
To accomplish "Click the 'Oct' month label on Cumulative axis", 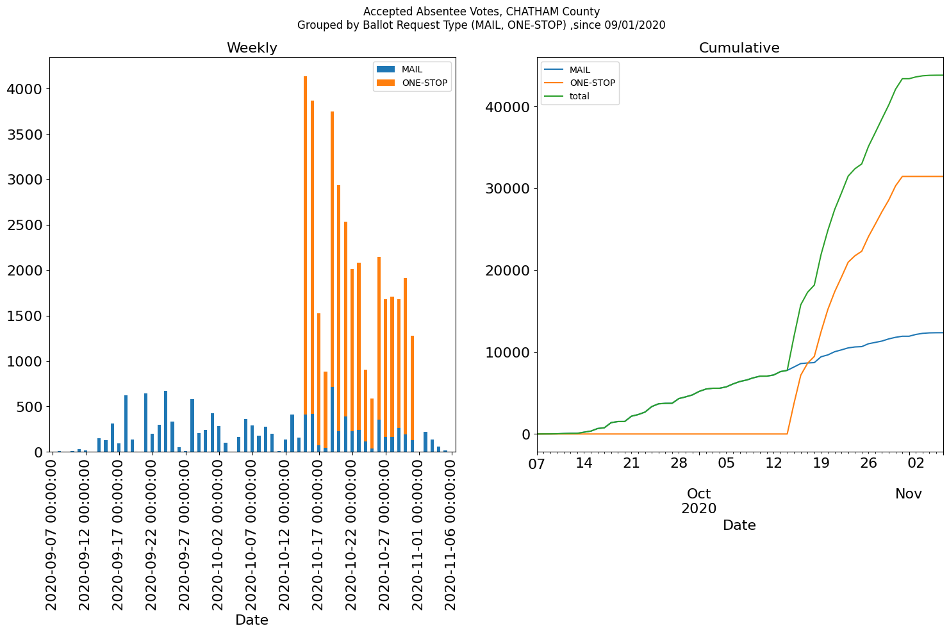I will click(x=699, y=494).
